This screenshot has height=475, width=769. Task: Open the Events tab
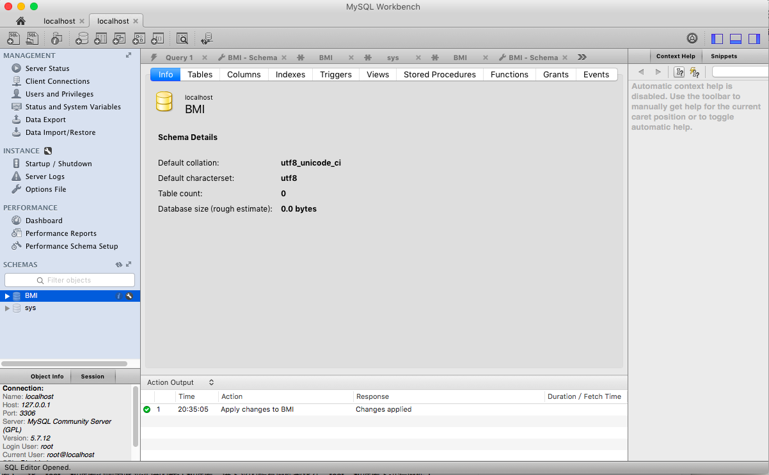point(596,75)
